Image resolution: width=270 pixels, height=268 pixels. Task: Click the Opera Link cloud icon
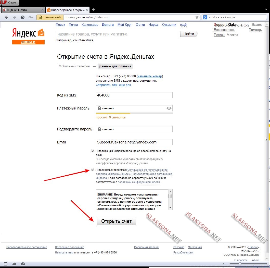coord(14,264)
